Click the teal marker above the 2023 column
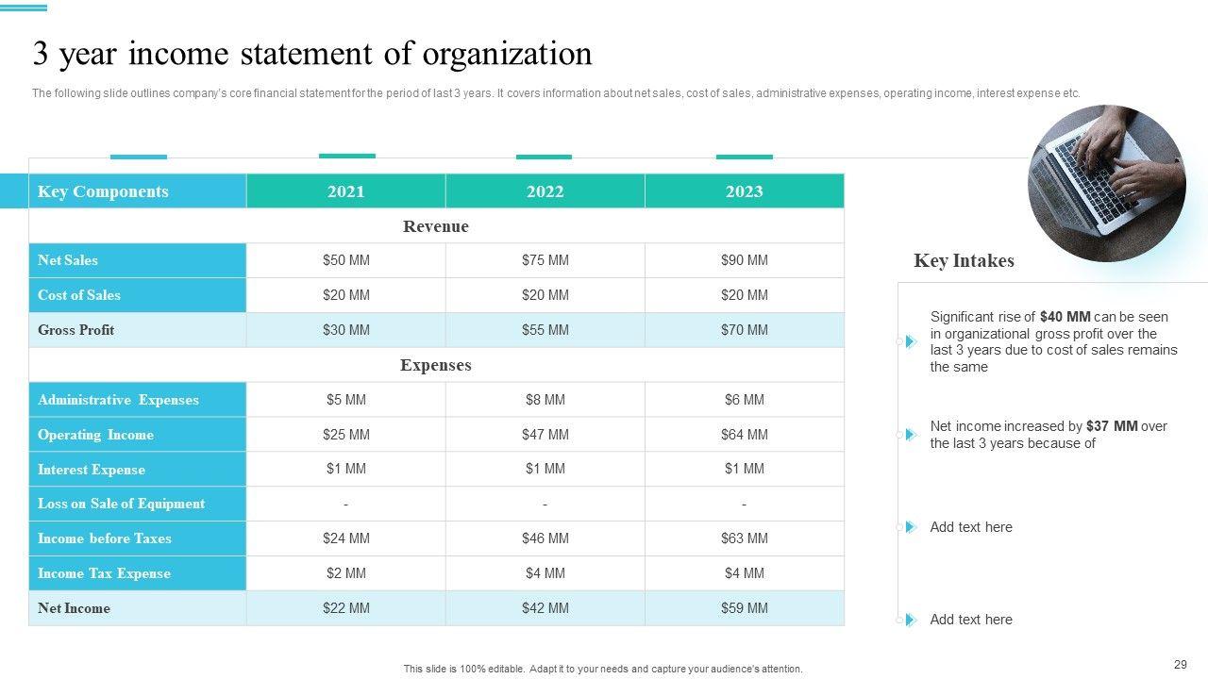 [744, 157]
